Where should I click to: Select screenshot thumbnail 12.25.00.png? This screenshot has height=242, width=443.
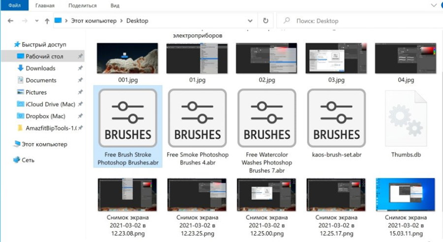(266, 194)
